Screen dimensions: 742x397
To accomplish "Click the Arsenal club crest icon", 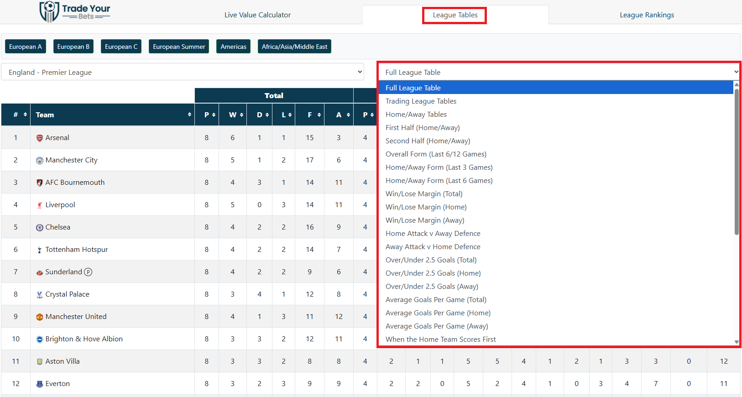I will click(40, 138).
